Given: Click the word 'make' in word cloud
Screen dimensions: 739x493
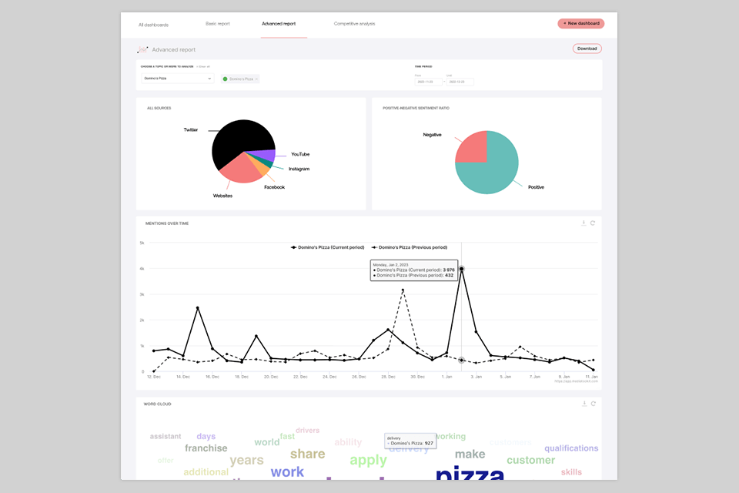Looking at the screenshot, I should click(x=470, y=454).
